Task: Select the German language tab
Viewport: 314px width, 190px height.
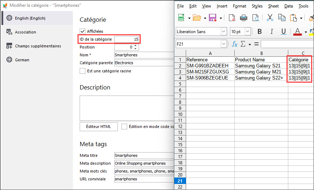Action: point(22,60)
